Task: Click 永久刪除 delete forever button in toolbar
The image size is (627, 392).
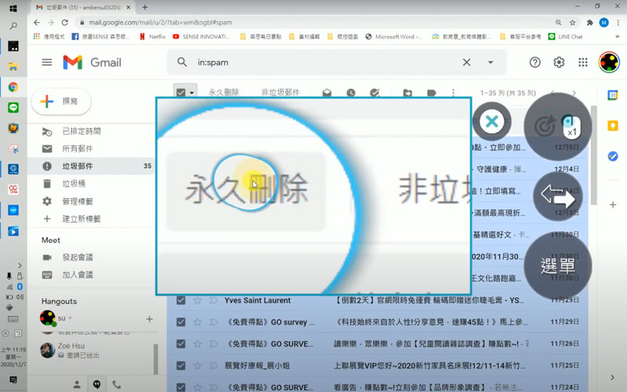Action: tap(223, 93)
